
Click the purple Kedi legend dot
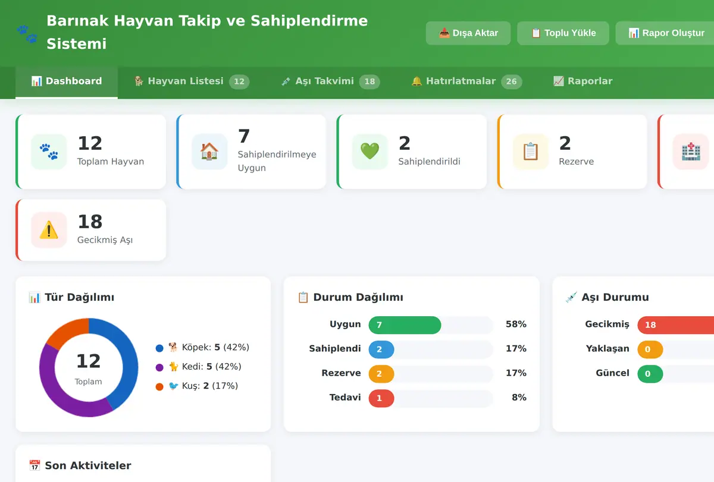click(159, 367)
